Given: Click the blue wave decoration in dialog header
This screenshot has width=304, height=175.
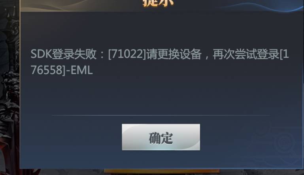Looking at the screenshot, I should 260,6.
